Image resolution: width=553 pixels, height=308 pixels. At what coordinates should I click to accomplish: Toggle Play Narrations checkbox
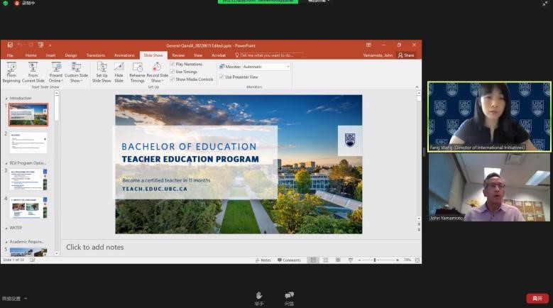tap(173, 65)
